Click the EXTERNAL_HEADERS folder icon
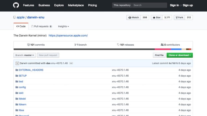 pos(17,70)
